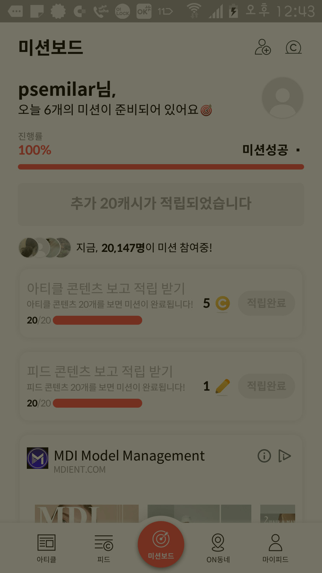Open the ad info icon
The height and width of the screenshot is (573, 322).
point(264,456)
